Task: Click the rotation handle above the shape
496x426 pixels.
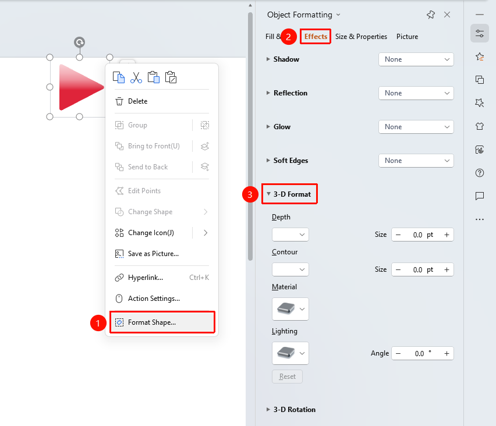Action: 79,42
